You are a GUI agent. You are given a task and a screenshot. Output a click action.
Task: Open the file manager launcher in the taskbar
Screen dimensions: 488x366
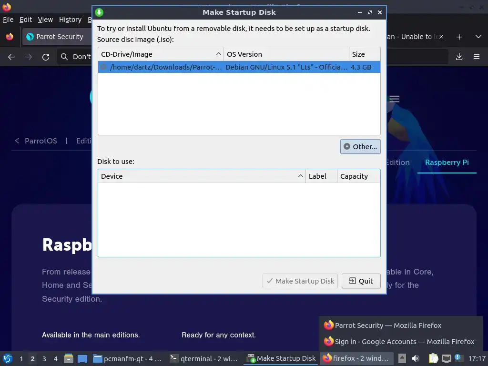pyautogui.click(x=69, y=359)
